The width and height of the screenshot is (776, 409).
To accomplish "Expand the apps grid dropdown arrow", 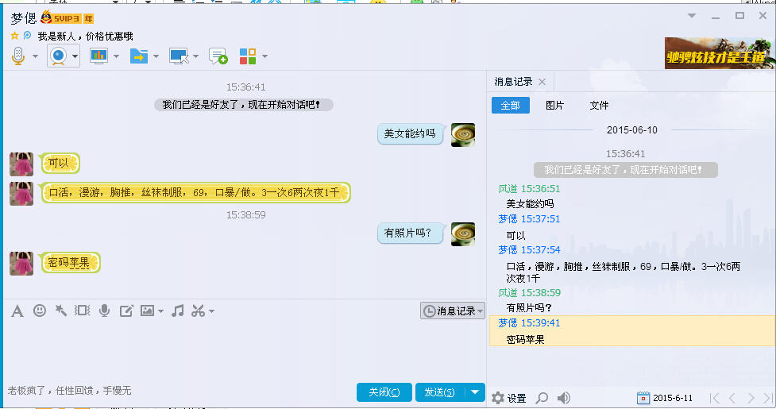I will (x=264, y=56).
